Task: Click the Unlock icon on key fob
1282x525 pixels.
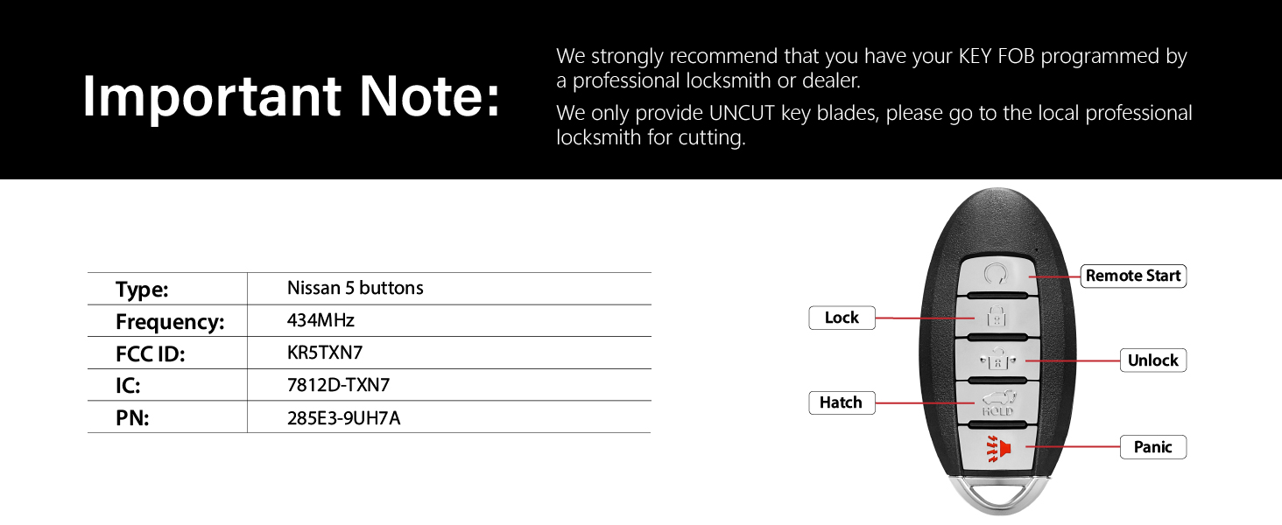Action: [x=996, y=359]
